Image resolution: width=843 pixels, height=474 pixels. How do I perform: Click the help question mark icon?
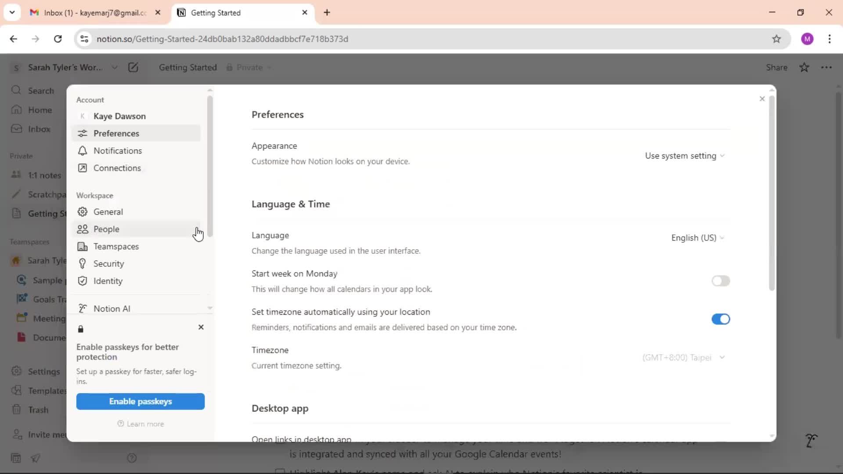[132, 458]
